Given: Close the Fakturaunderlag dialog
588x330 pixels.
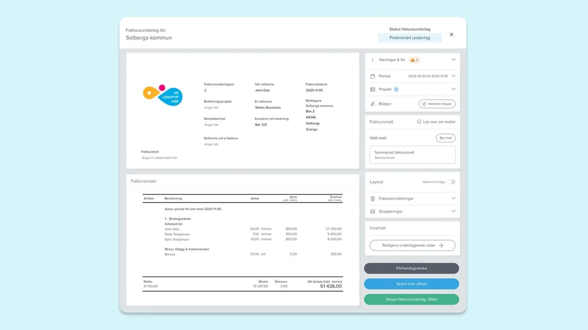Looking at the screenshot, I should pos(452,35).
